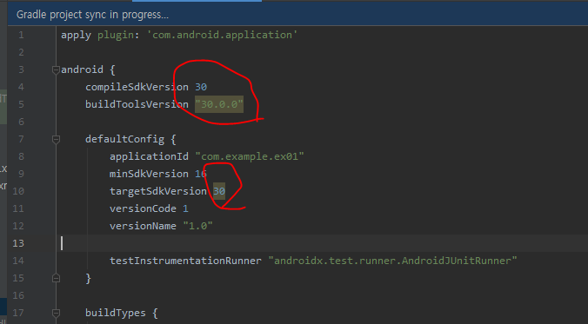This screenshot has width=588, height=324.
Task: Click the versionCode value 1
Action: pos(185,208)
